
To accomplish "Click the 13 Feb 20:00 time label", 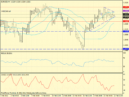I will [67, 96].
